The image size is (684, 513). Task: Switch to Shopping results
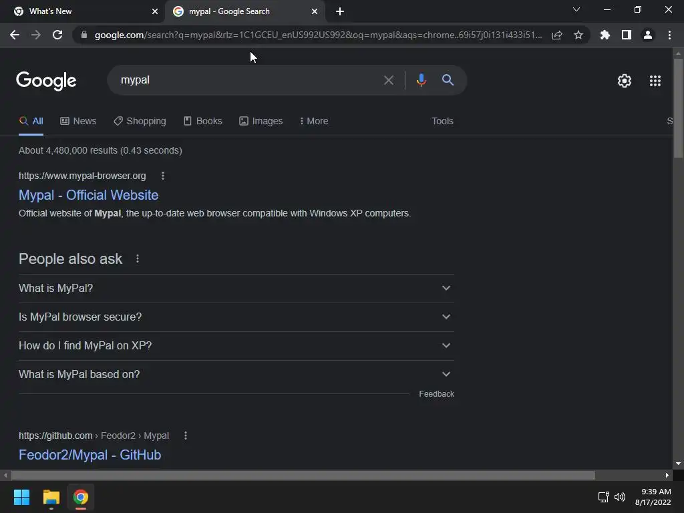(x=140, y=122)
